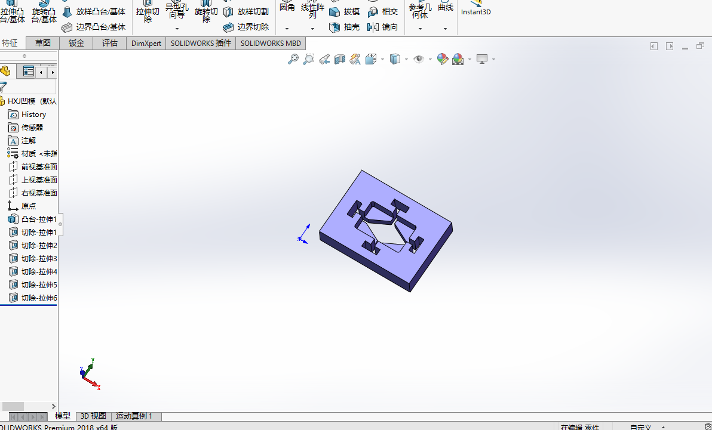Open the Display Style dropdown arrow
712x430 pixels.
(x=406, y=60)
